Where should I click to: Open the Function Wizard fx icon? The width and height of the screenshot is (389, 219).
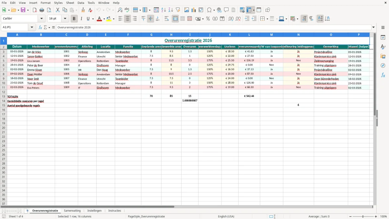point(41,28)
